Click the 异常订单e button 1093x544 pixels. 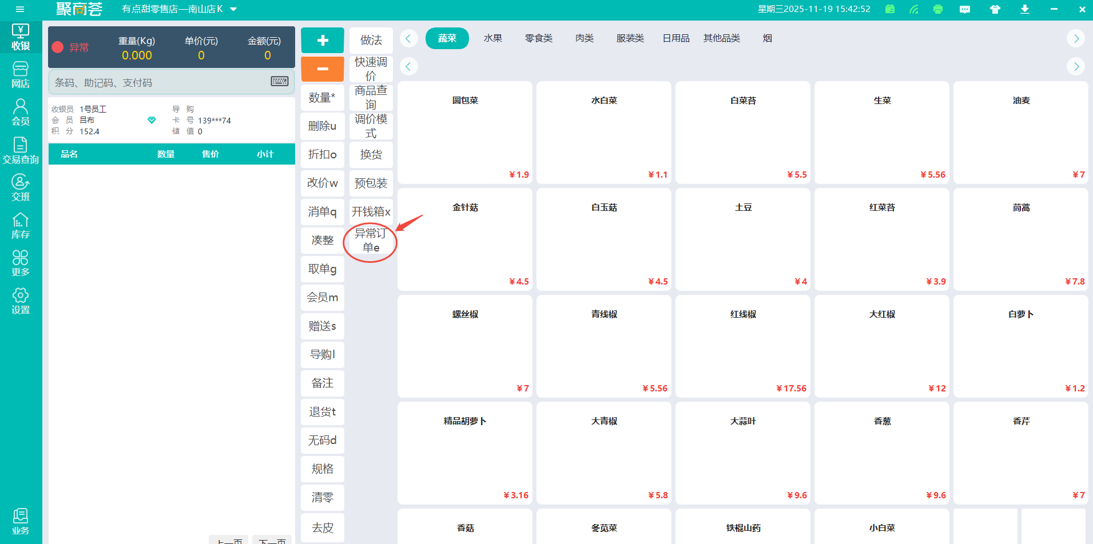pyautogui.click(x=371, y=241)
